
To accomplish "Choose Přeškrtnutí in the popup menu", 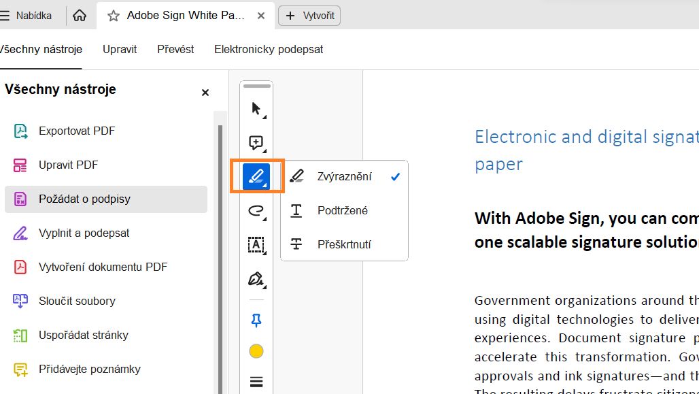I will point(344,244).
